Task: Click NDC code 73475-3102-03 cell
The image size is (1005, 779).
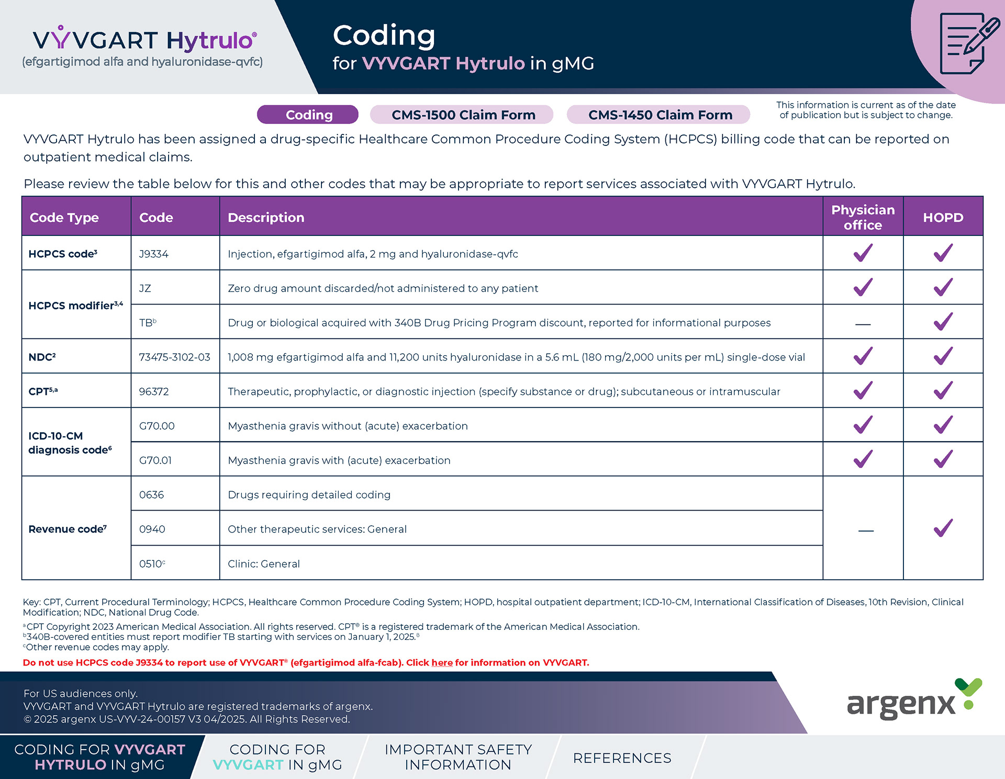Action: click(x=174, y=357)
